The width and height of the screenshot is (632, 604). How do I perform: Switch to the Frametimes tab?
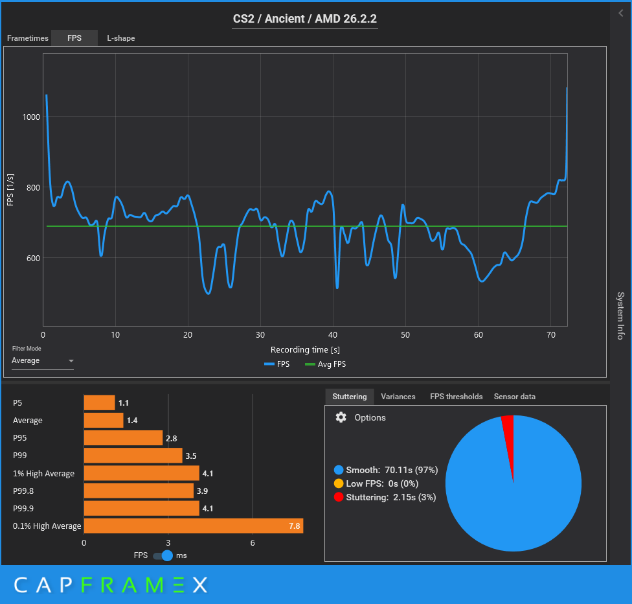tap(28, 38)
